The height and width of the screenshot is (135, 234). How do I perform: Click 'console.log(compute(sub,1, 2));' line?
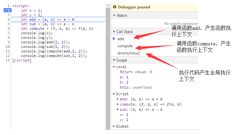tap(54, 56)
